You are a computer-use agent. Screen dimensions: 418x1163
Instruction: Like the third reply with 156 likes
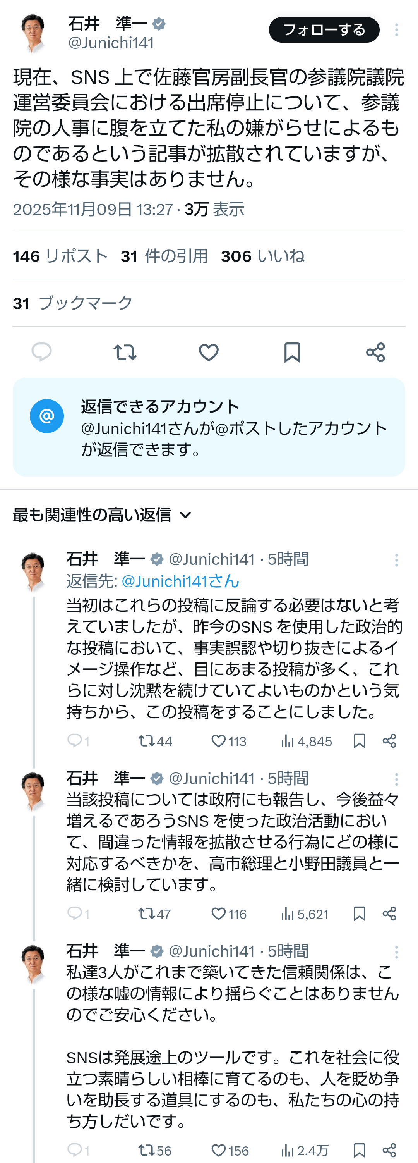point(219,1150)
